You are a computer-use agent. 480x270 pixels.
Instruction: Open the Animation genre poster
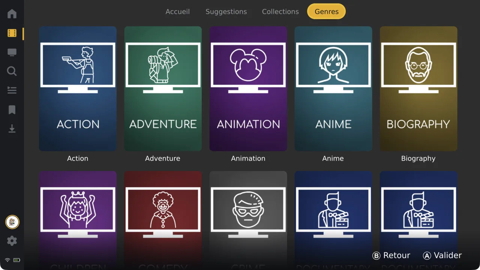tap(248, 88)
